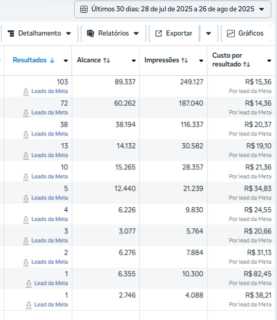Click Leads da Meta link under 103 results
The height and width of the screenshot is (320, 277).
[49, 91]
